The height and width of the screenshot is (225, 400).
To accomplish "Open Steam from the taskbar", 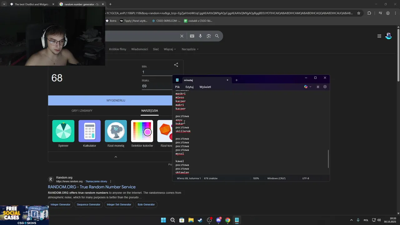I will pos(200,220).
